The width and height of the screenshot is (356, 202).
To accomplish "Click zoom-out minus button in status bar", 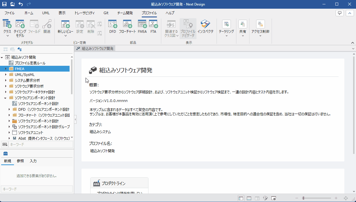I will pyautogui.click(x=297, y=198).
